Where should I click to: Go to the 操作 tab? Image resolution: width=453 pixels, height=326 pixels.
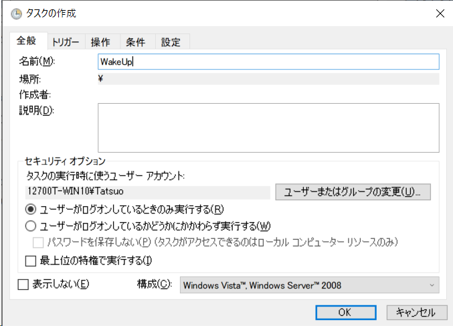point(101,42)
